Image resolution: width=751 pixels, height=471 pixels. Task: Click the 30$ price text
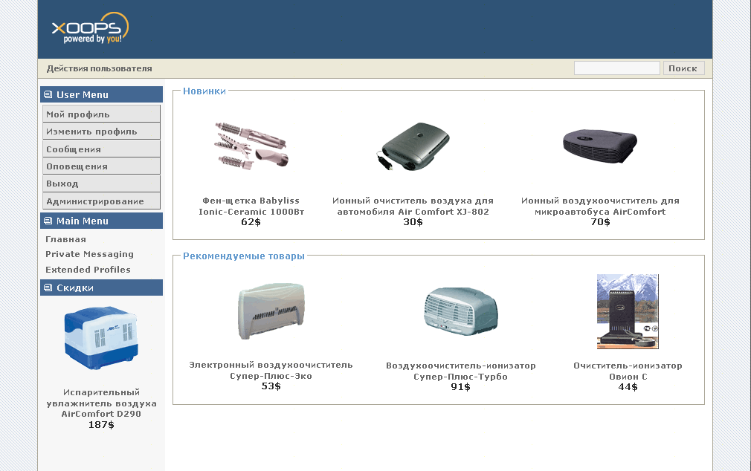(413, 221)
